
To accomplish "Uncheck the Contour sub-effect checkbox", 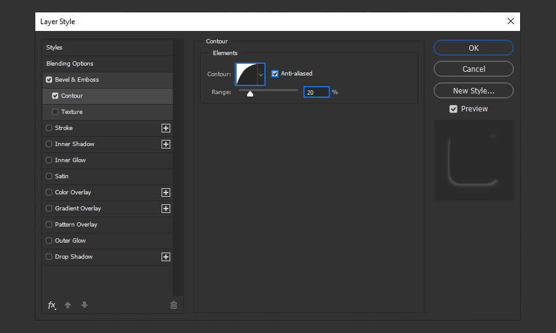I will click(55, 96).
